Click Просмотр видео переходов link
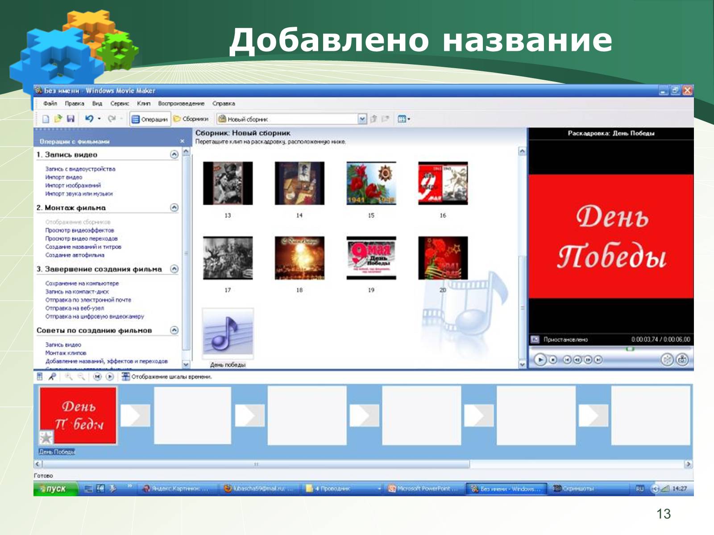 (x=81, y=239)
